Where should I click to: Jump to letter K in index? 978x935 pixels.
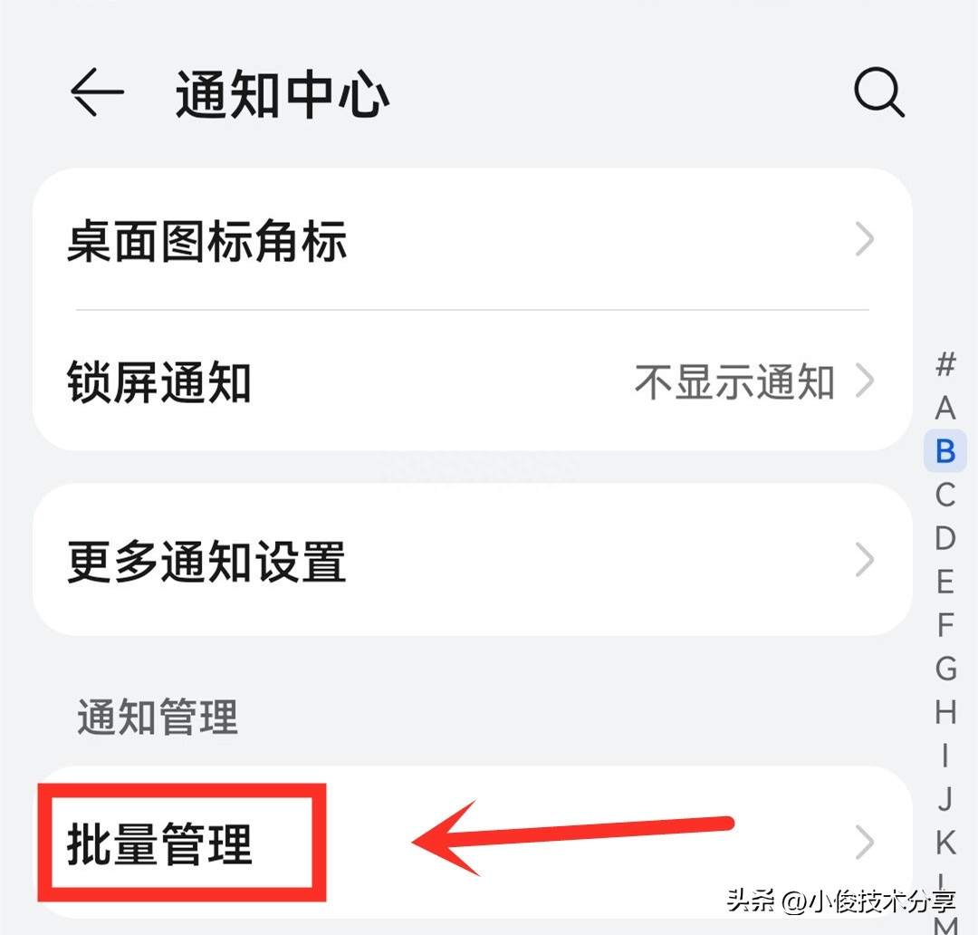coord(945,842)
